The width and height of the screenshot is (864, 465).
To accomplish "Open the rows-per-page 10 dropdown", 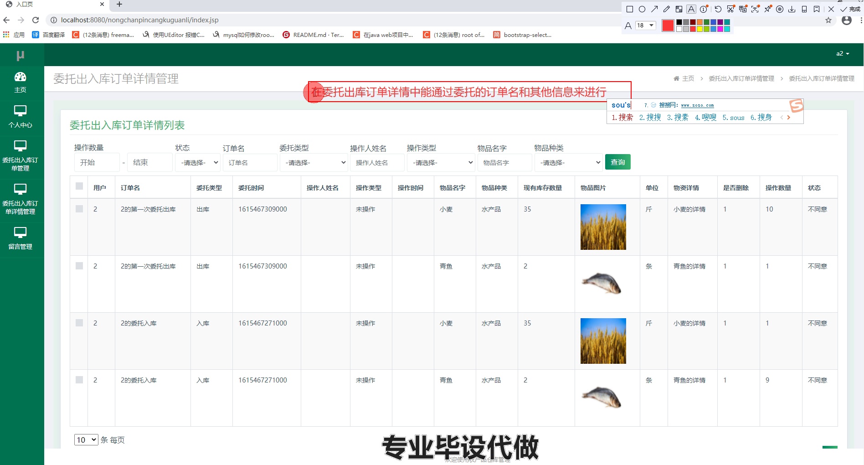I will pyautogui.click(x=86, y=439).
